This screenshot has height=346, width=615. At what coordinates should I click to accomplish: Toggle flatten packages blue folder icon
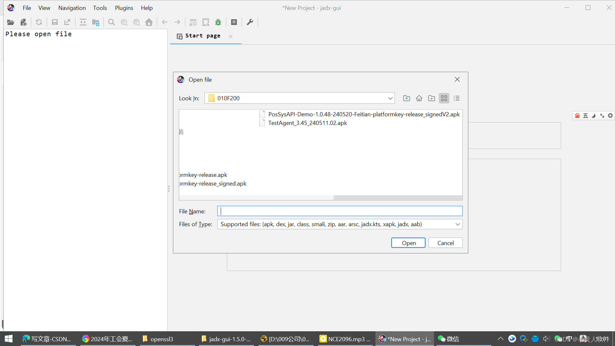coord(95,22)
